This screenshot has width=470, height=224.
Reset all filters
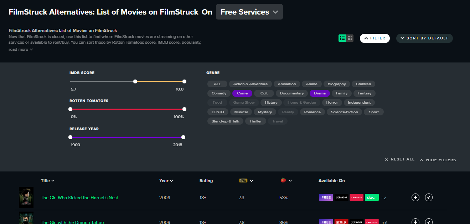pyautogui.click(x=399, y=159)
